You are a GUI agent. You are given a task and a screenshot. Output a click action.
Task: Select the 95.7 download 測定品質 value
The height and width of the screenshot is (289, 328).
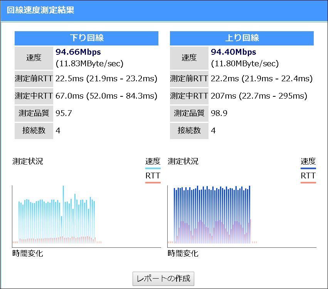[x=64, y=113]
